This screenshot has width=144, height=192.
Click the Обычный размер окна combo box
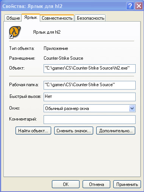89,108
